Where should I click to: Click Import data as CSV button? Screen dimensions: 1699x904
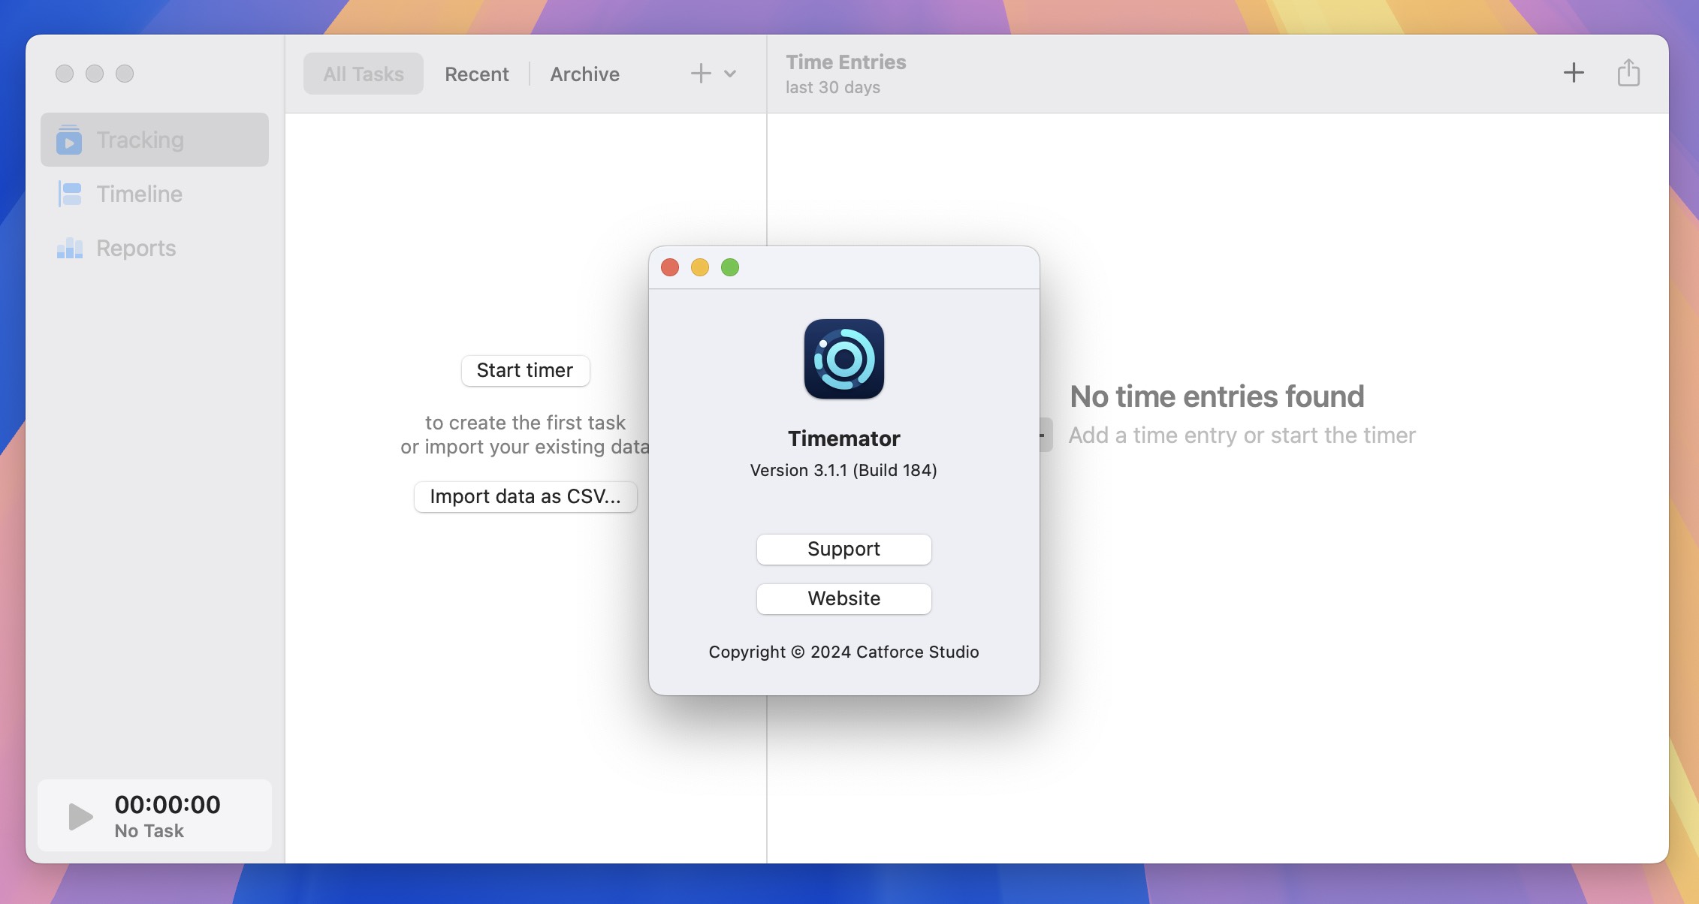click(x=525, y=496)
